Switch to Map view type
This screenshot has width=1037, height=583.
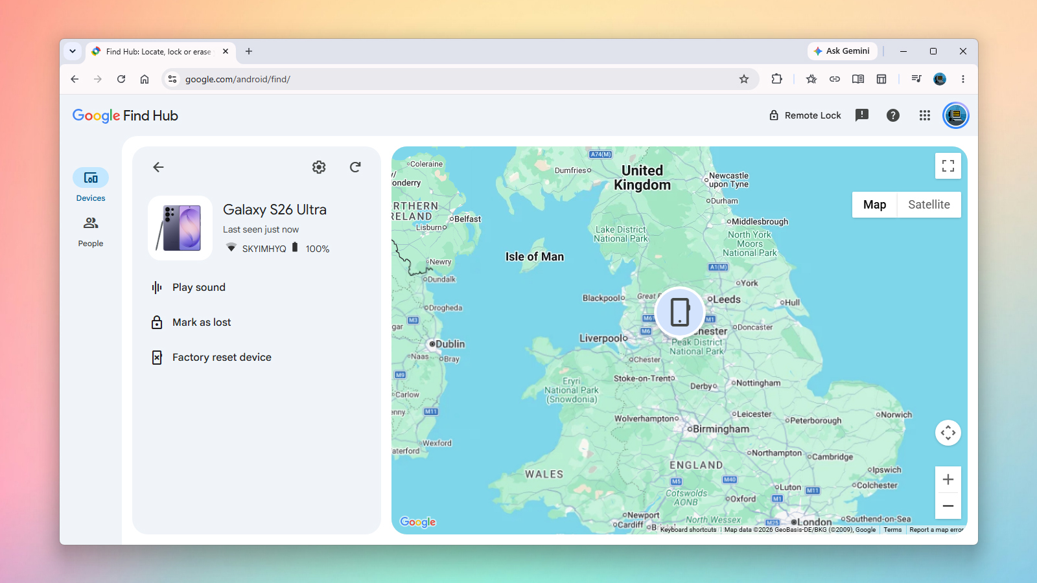(x=874, y=205)
